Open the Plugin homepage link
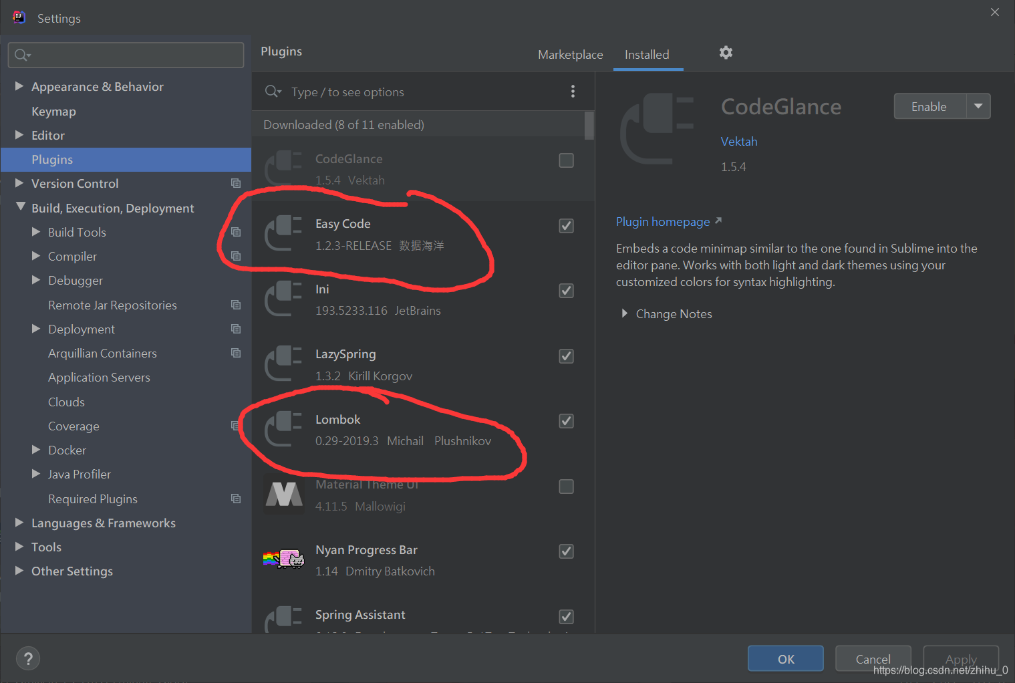Viewport: 1015px width, 683px height. pos(669,222)
